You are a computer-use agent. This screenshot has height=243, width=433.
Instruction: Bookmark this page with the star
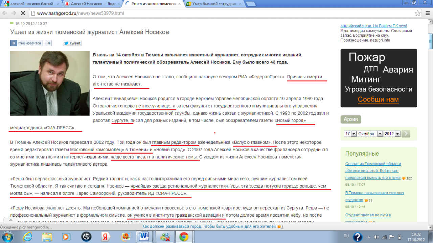click(418, 13)
